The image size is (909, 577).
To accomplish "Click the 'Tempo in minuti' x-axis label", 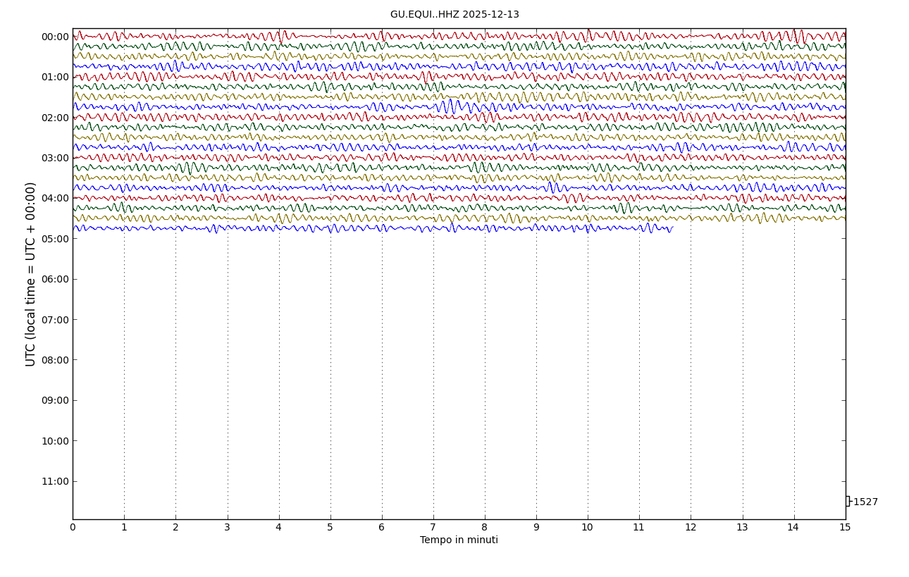I will coord(459,540).
